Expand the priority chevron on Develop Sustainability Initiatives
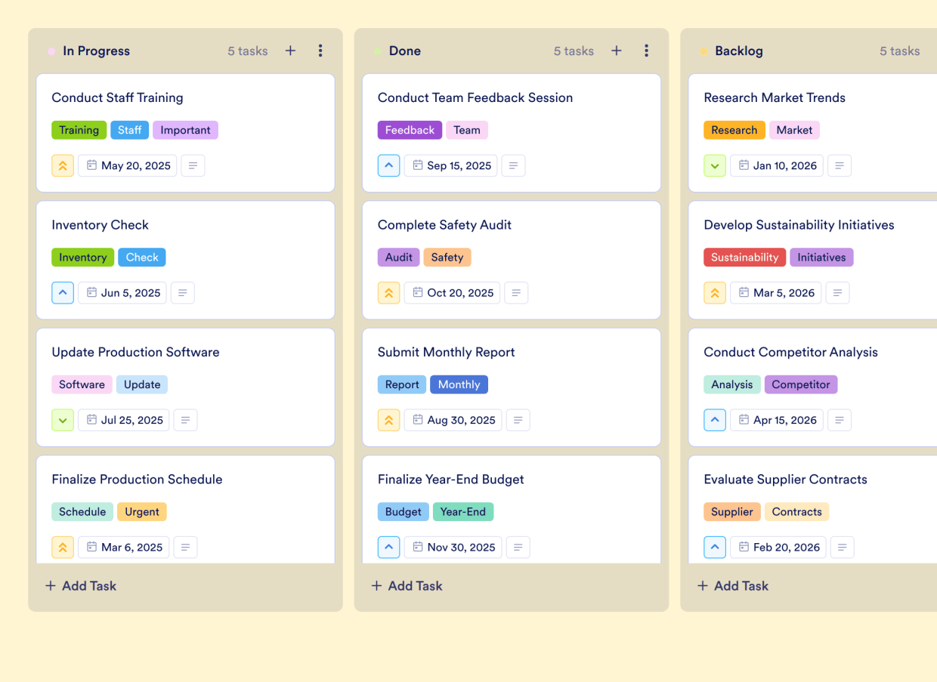Screen dimensions: 937x682 pyautogui.click(x=714, y=292)
